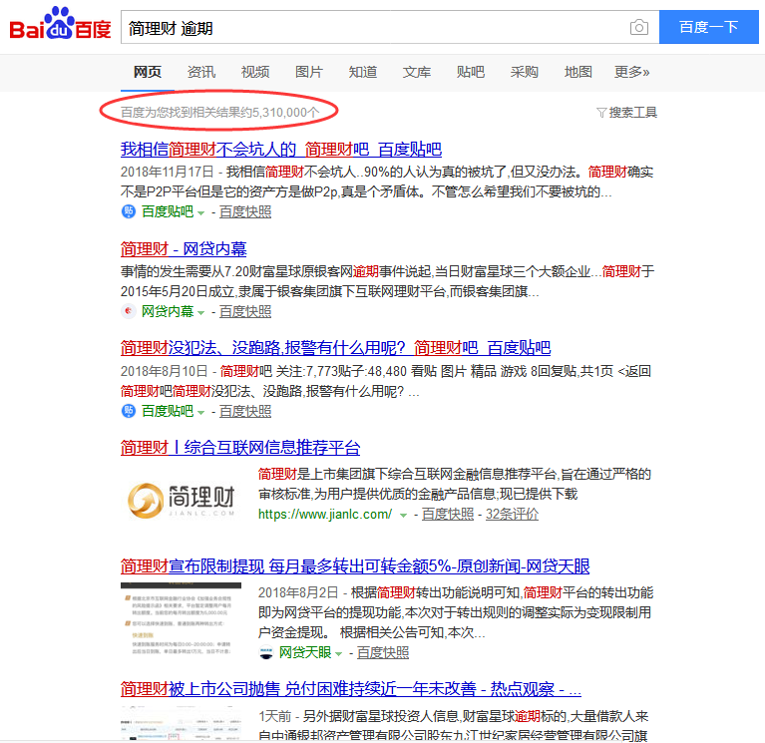Open result 简理财宣布限制提现

point(355,565)
